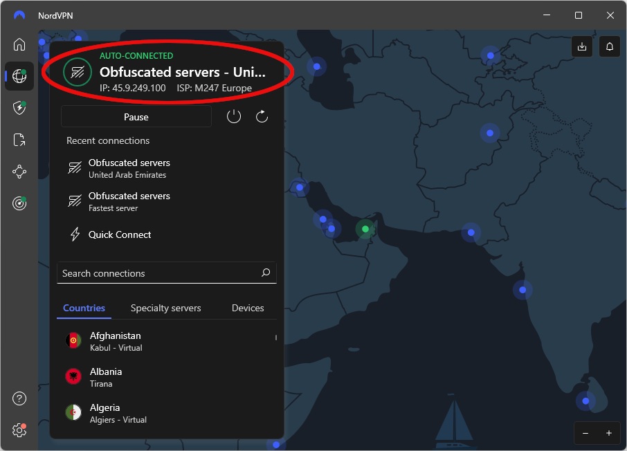Click the green connected server map pin

(365, 229)
